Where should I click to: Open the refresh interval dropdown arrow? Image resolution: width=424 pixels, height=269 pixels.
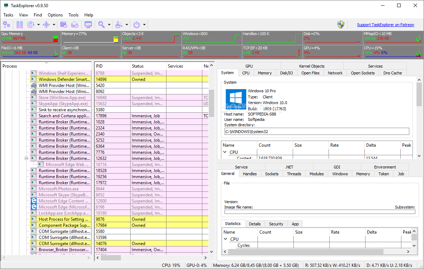(x=38, y=24)
